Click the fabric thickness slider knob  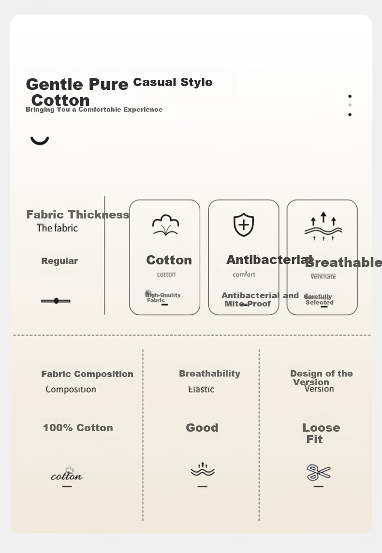tap(56, 301)
